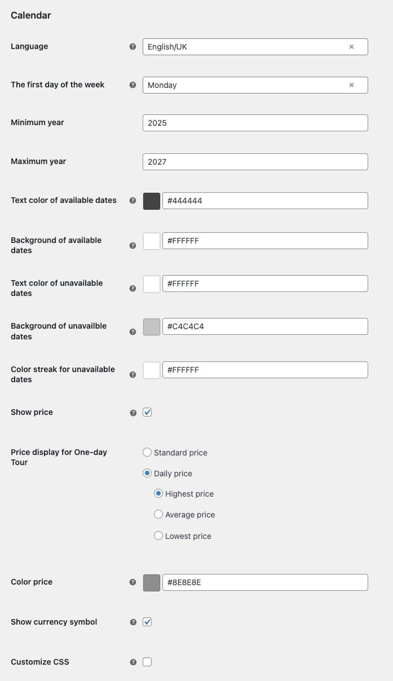The height and width of the screenshot is (681, 393).
Task: Click help icon next to Language
Action: coord(133,47)
